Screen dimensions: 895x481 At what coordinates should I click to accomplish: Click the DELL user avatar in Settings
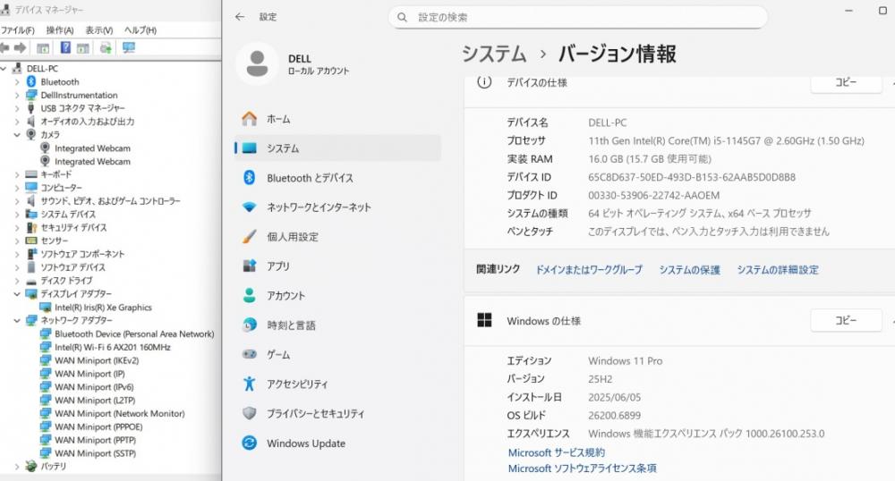tap(257, 63)
